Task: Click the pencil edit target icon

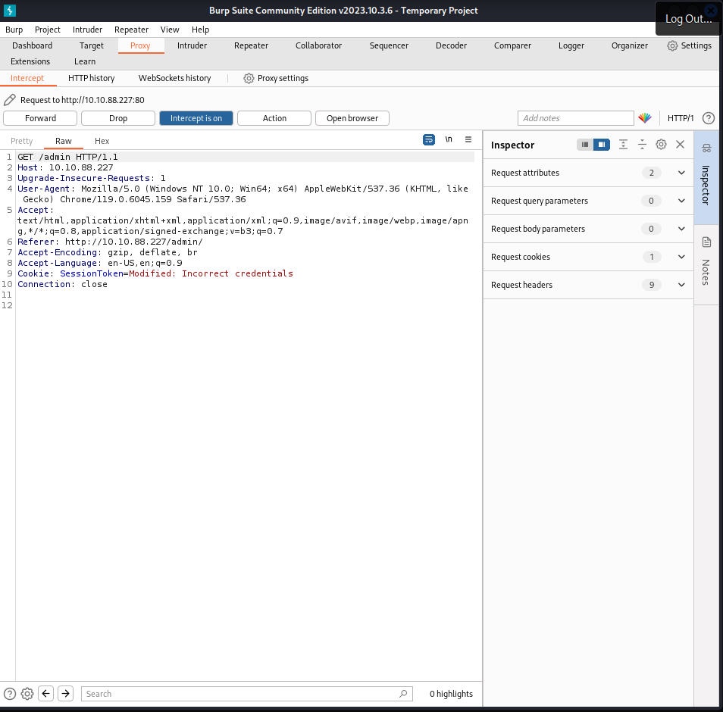Action: click(10, 99)
